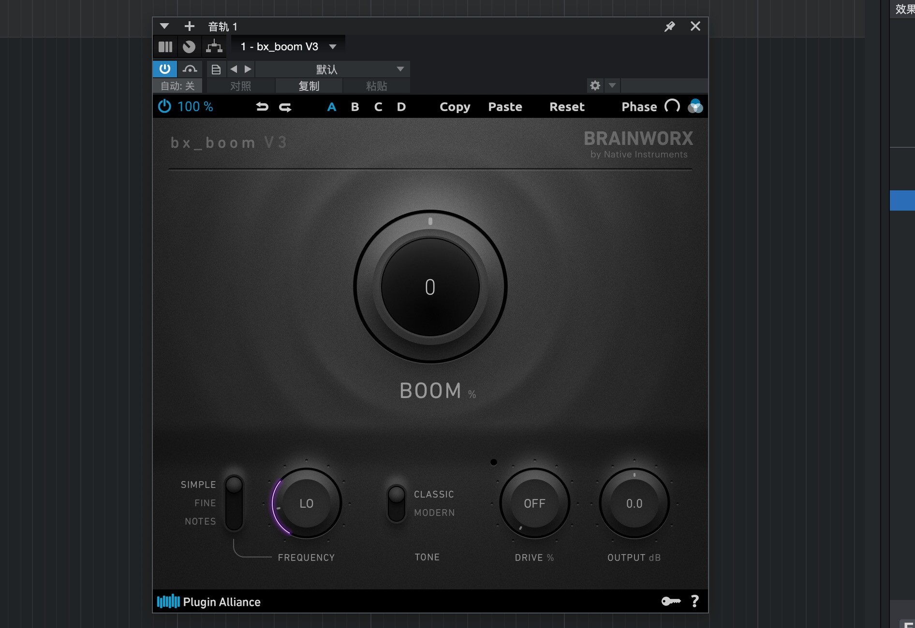Select FINE frequency mode
The width and height of the screenshot is (915, 628).
(x=205, y=503)
